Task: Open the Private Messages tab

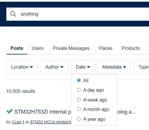Action: click(71, 48)
